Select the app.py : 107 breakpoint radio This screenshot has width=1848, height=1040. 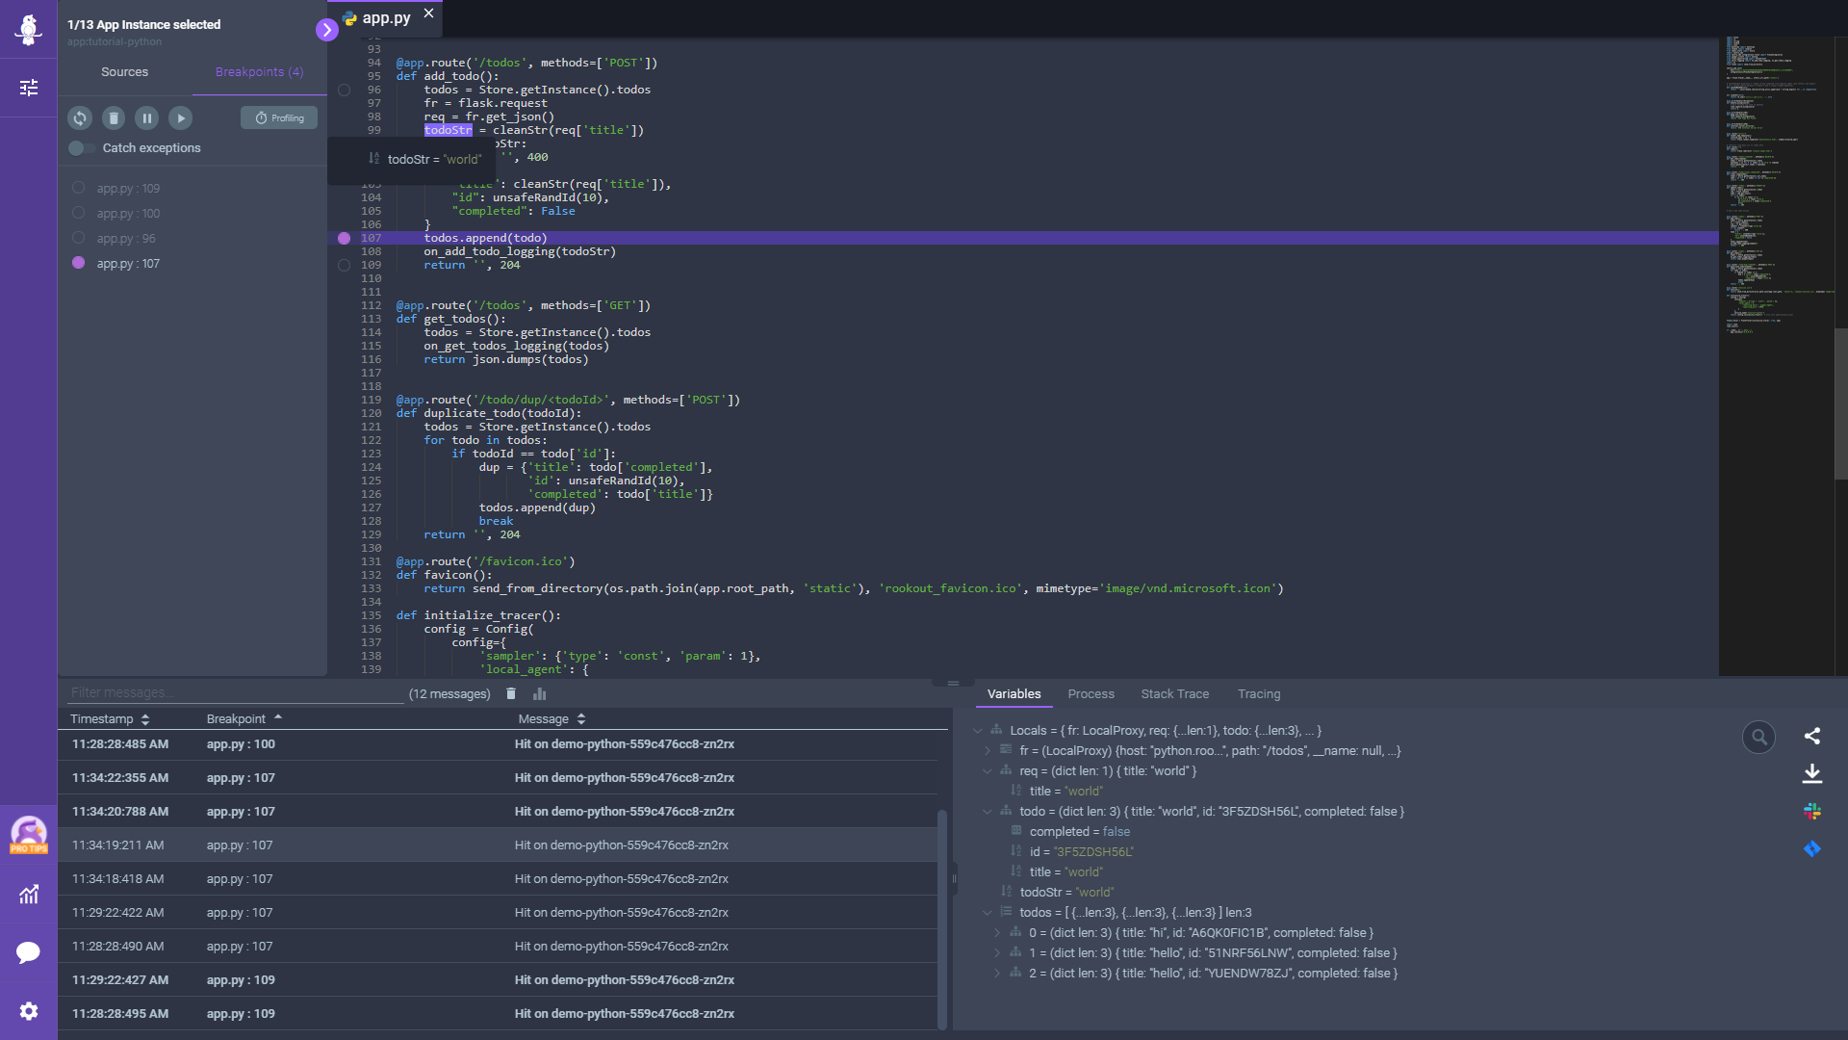(x=79, y=263)
